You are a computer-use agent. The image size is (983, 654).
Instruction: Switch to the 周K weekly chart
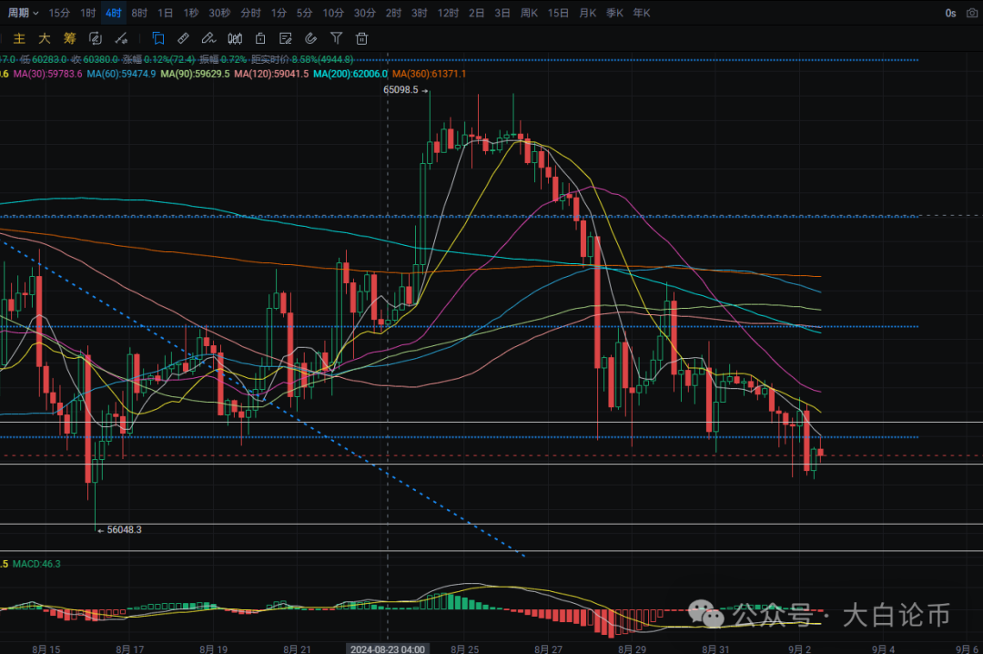point(529,13)
